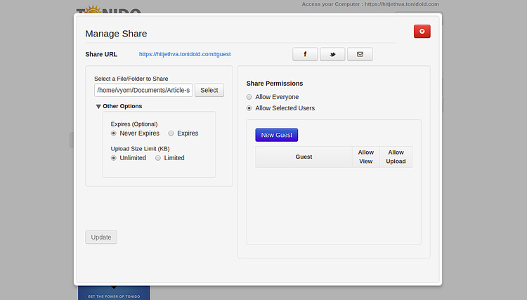The height and width of the screenshot is (300, 527).
Task: Click the Guest column header
Action: tap(304, 157)
